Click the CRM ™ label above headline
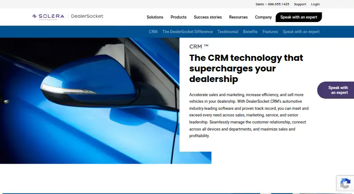 click(x=199, y=46)
